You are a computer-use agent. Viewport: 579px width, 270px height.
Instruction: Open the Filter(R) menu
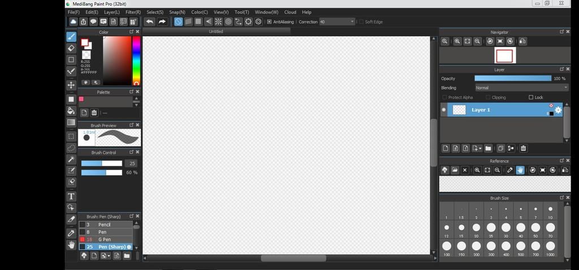(x=133, y=12)
